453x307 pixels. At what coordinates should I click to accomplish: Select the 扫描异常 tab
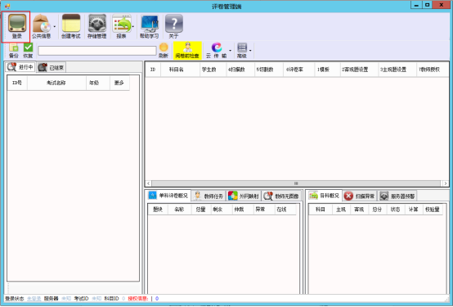(x=360, y=196)
